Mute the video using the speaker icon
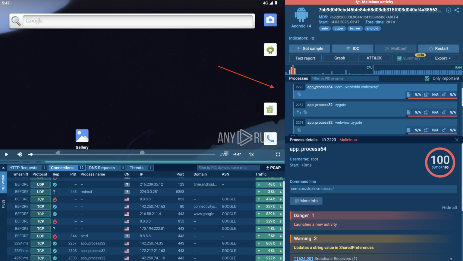Image resolution: width=463 pixels, height=261 pixels. 20,154
